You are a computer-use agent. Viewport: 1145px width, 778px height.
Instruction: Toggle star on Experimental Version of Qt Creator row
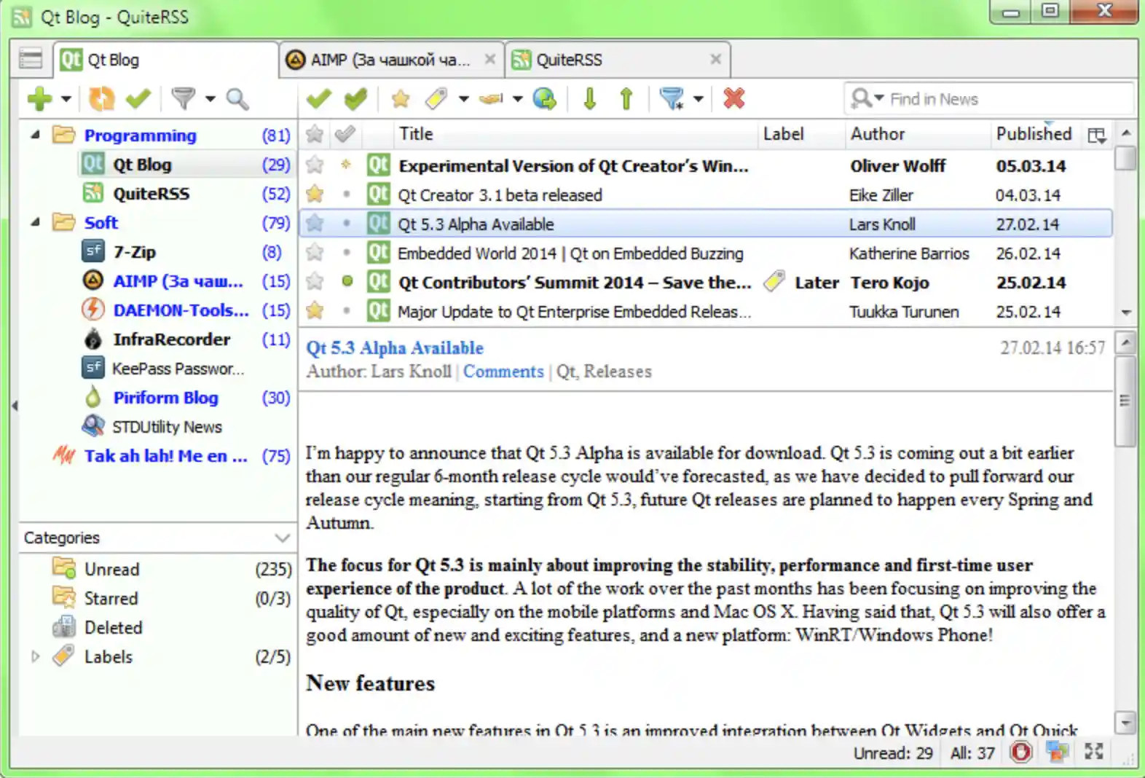315,165
